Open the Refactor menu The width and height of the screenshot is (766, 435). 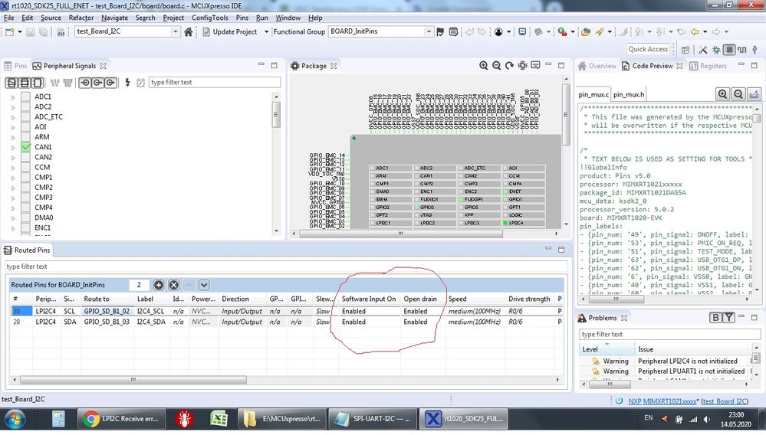81,18
